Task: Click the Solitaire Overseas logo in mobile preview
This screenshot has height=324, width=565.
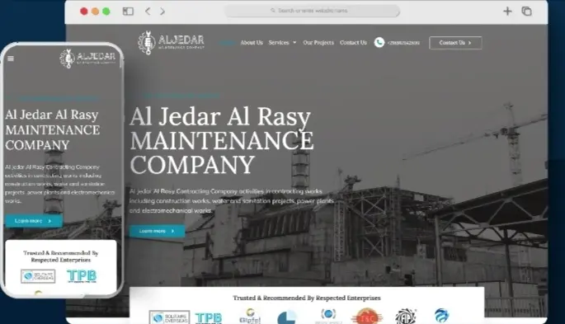Action: 38,276
